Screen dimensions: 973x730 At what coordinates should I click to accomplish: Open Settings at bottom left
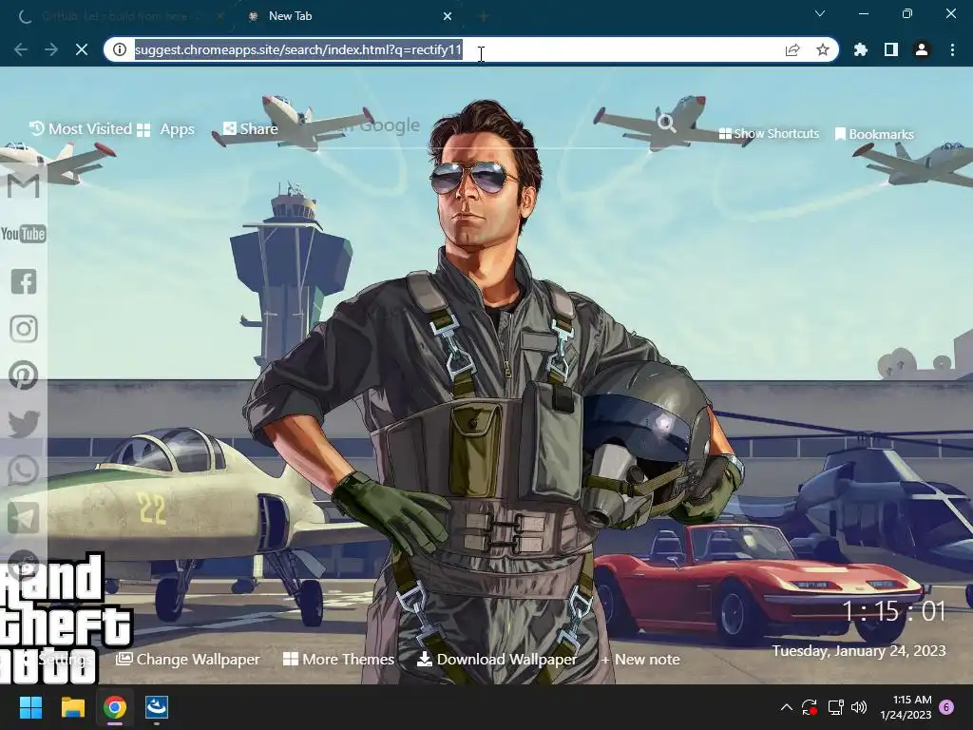click(59, 660)
